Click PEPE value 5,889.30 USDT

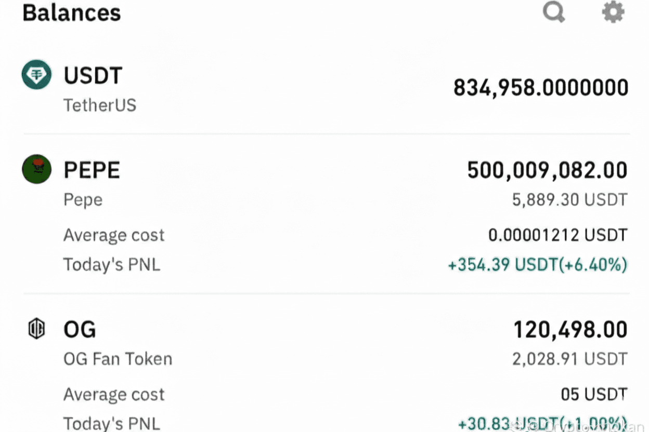pos(569,200)
